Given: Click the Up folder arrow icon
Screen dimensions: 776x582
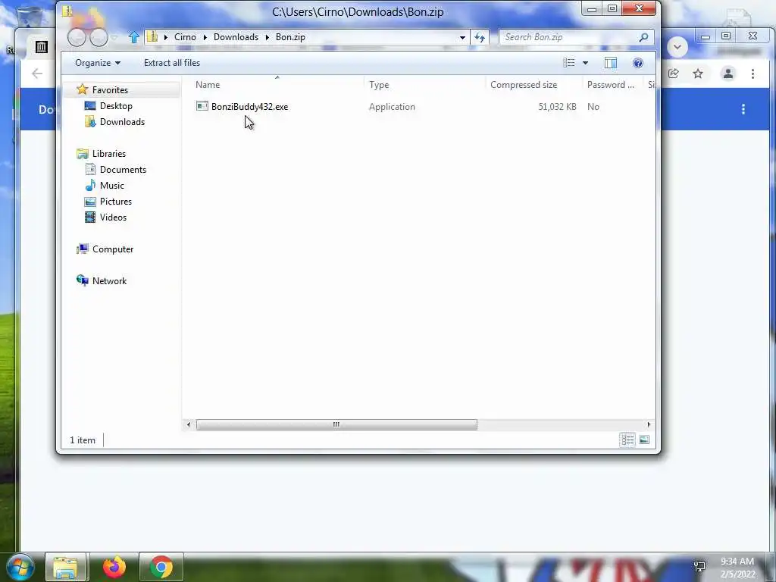Looking at the screenshot, I should click(x=133, y=37).
